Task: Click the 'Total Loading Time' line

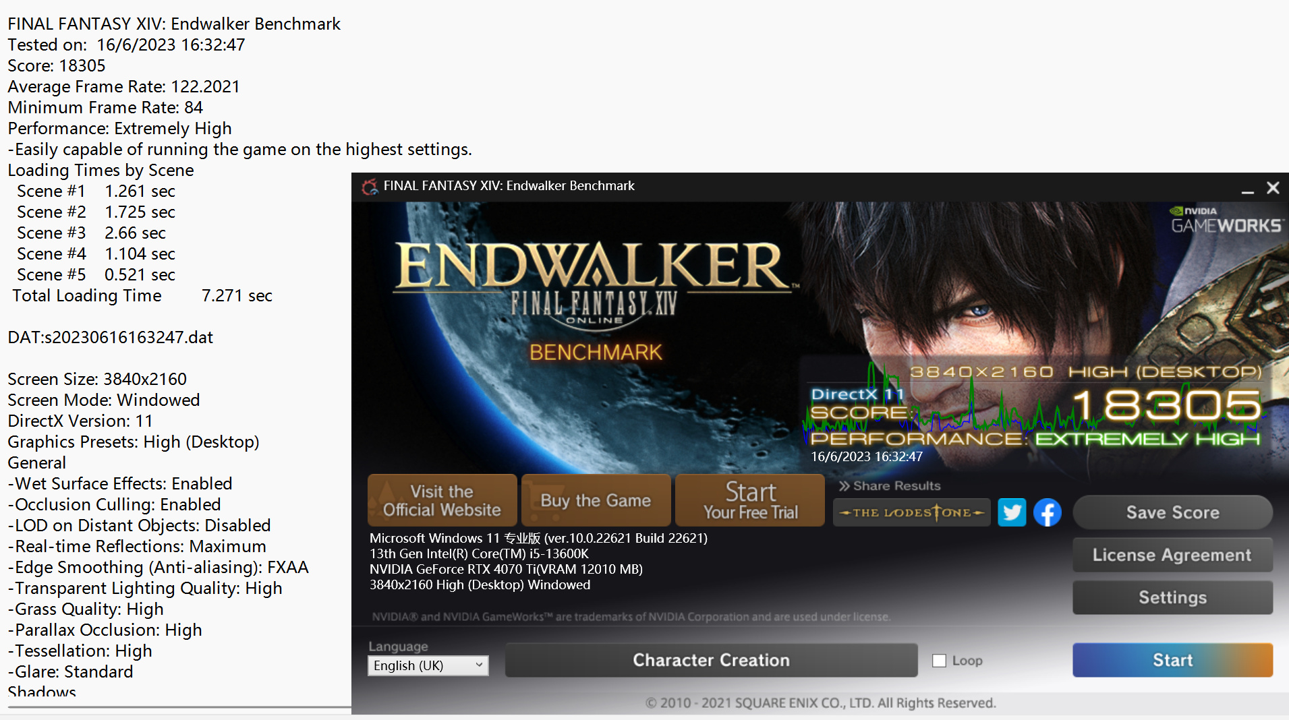Action: (x=142, y=296)
